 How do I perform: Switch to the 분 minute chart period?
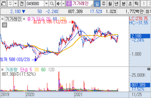coord(124,4)
